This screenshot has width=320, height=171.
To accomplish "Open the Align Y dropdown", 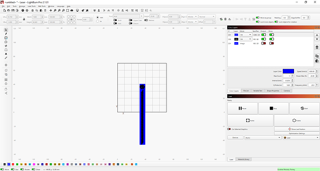I will click(x=192, y=22).
